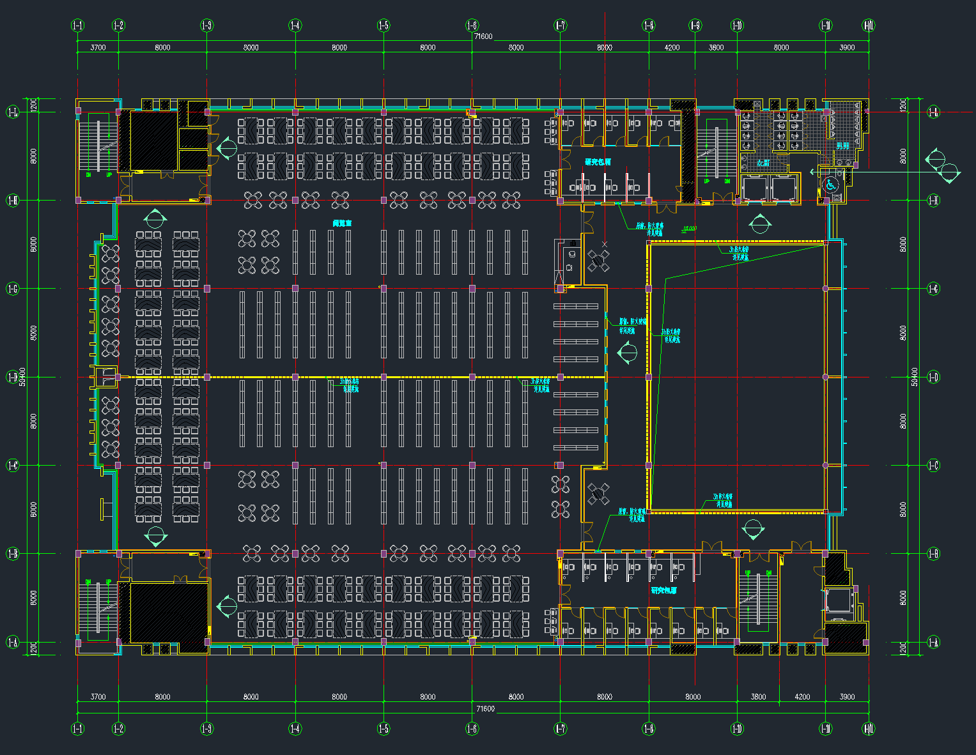
Task: Pick axis bubble 1-D on the left side
Action: pos(12,377)
